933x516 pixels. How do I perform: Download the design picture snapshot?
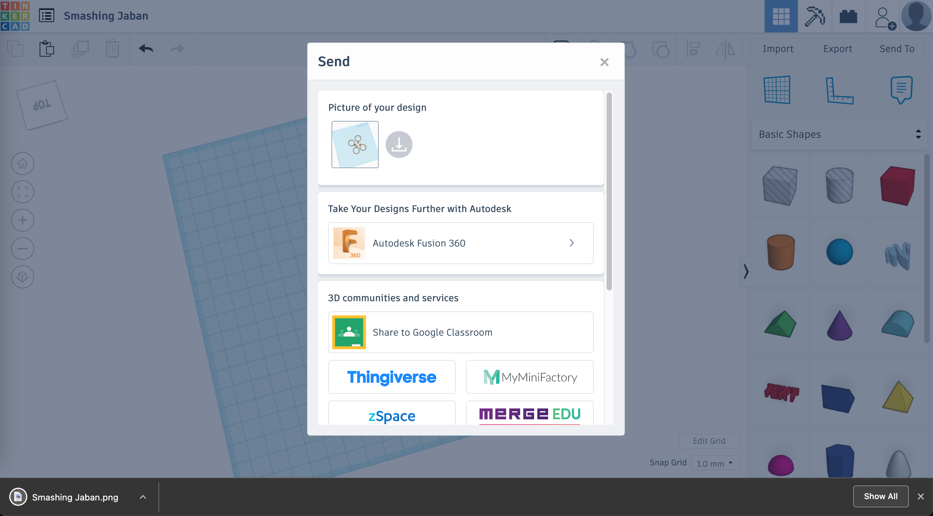399,144
